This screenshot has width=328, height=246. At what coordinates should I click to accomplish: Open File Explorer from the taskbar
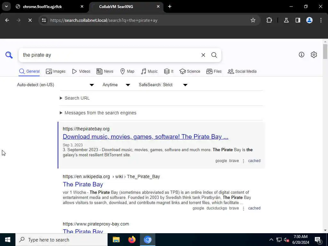click(116, 240)
